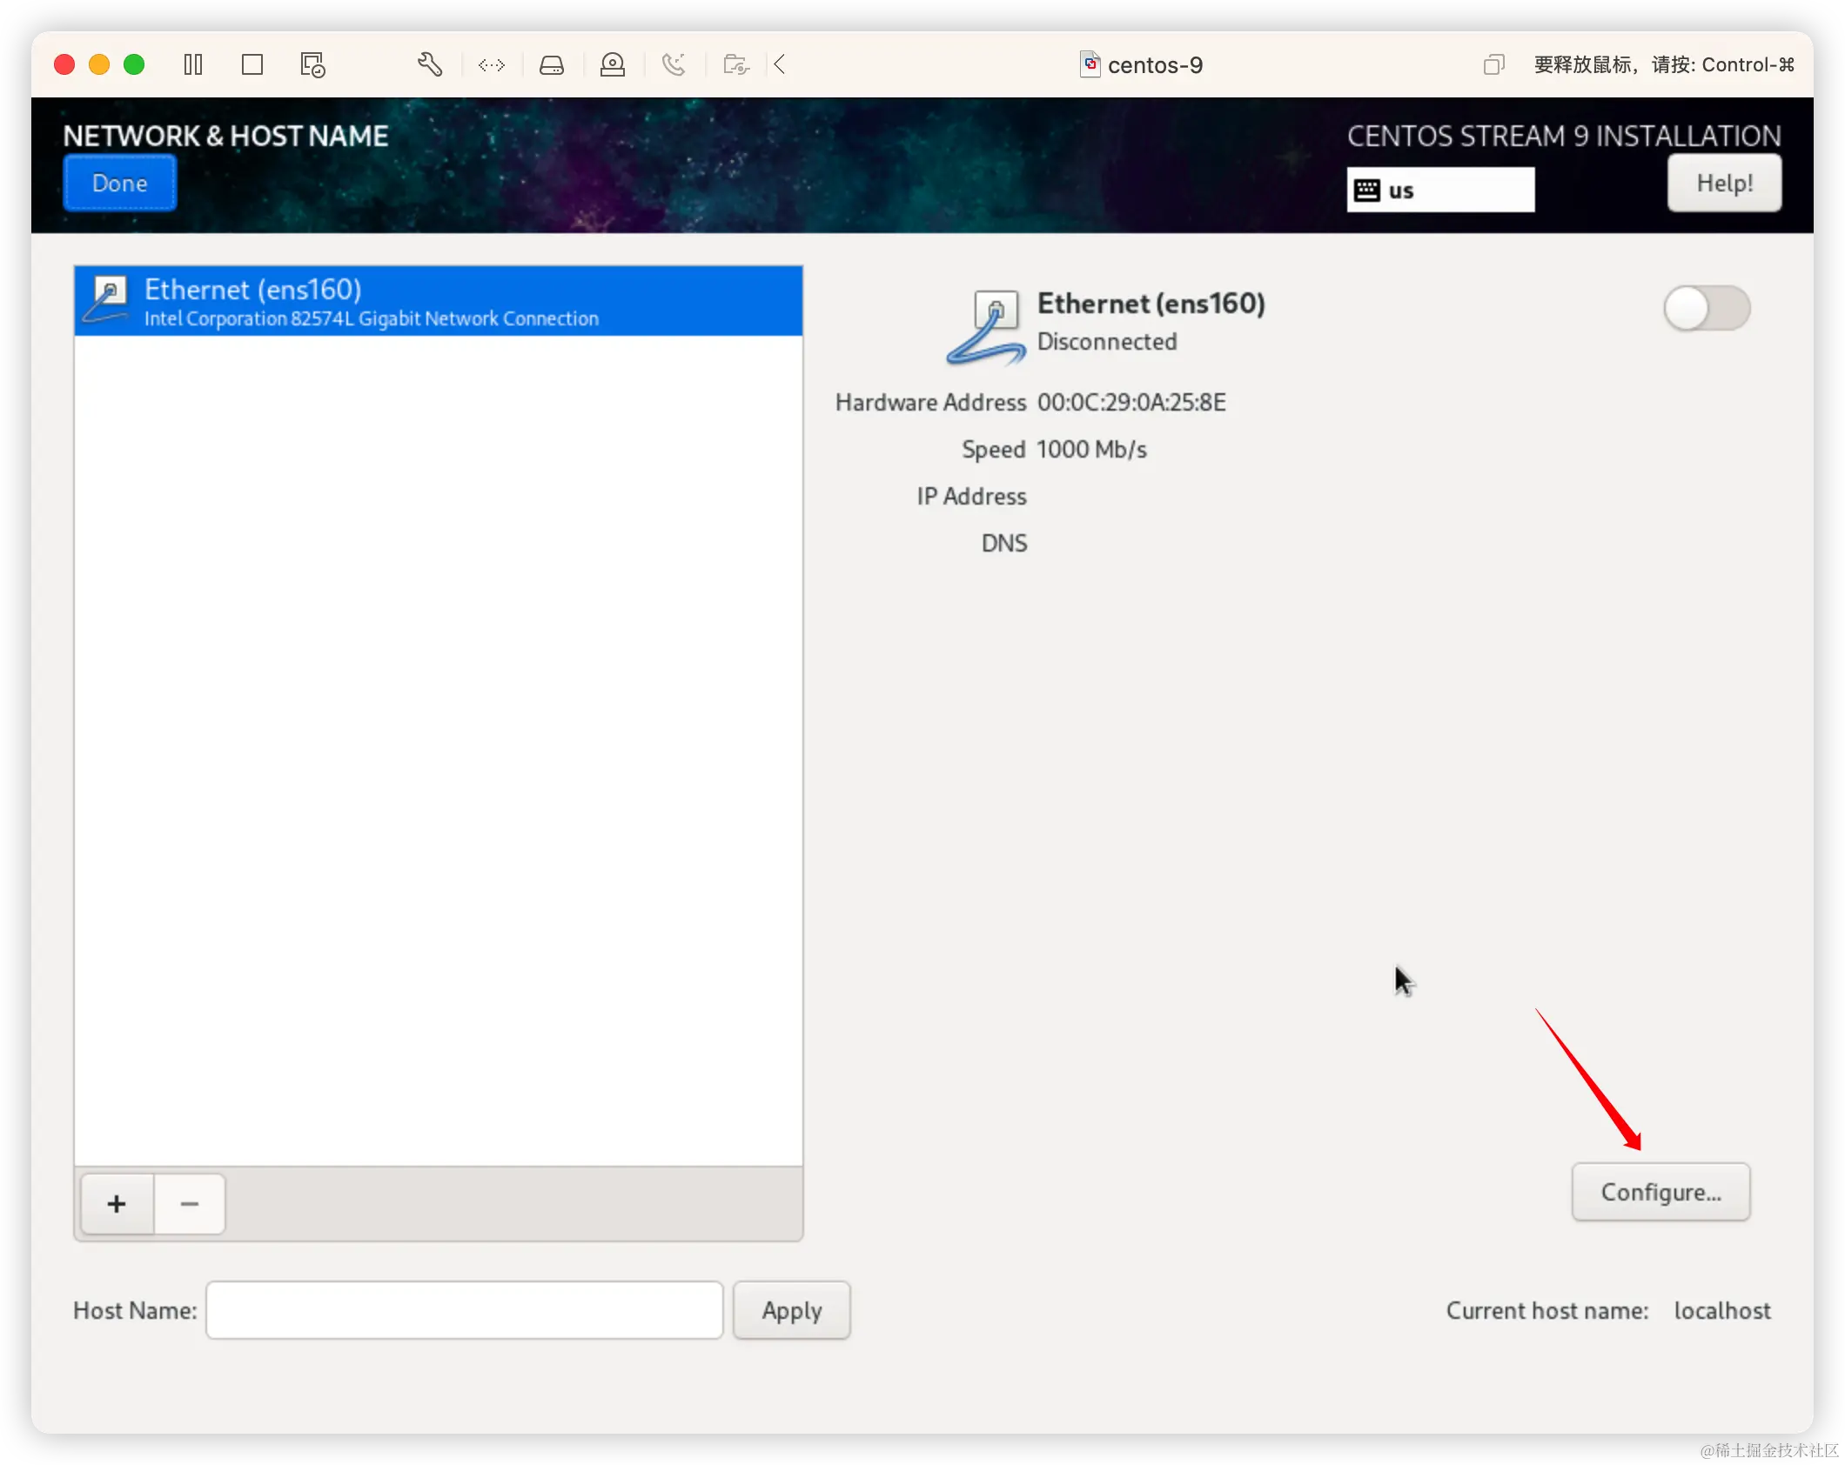Image resolution: width=1845 pixels, height=1465 pixels.
Task: Click the network adapter toolbar icon
Action: coord(492,64)
